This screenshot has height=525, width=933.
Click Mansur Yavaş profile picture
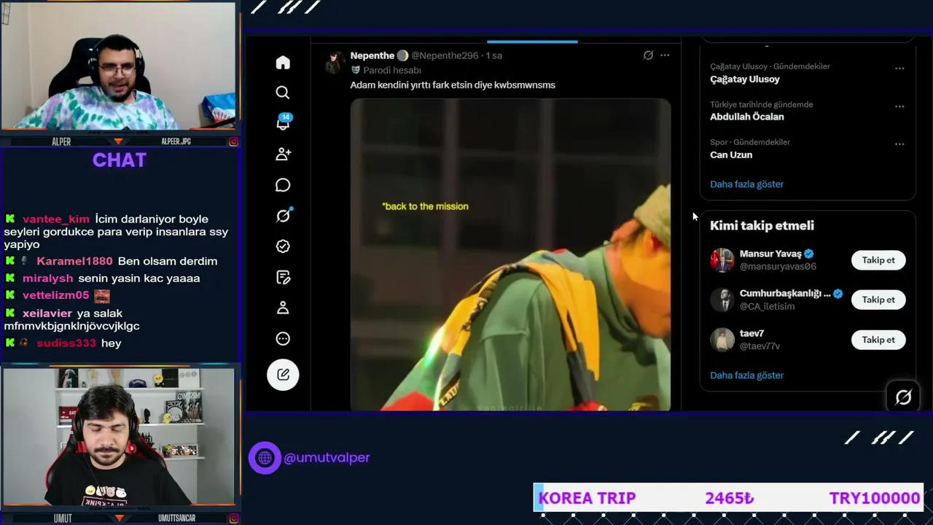coord(722,260)
